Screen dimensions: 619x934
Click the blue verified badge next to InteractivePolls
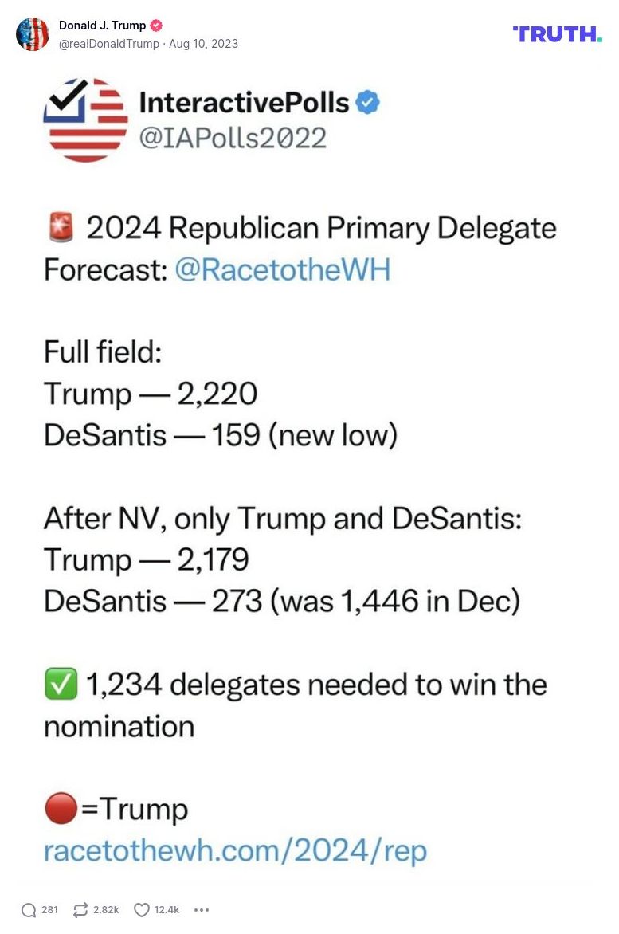pyautogui.click(x=367, y=102)
